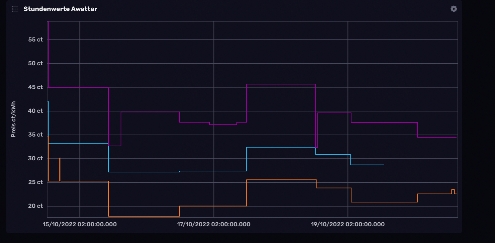Click the 35 ct axis value

[36, 135]
